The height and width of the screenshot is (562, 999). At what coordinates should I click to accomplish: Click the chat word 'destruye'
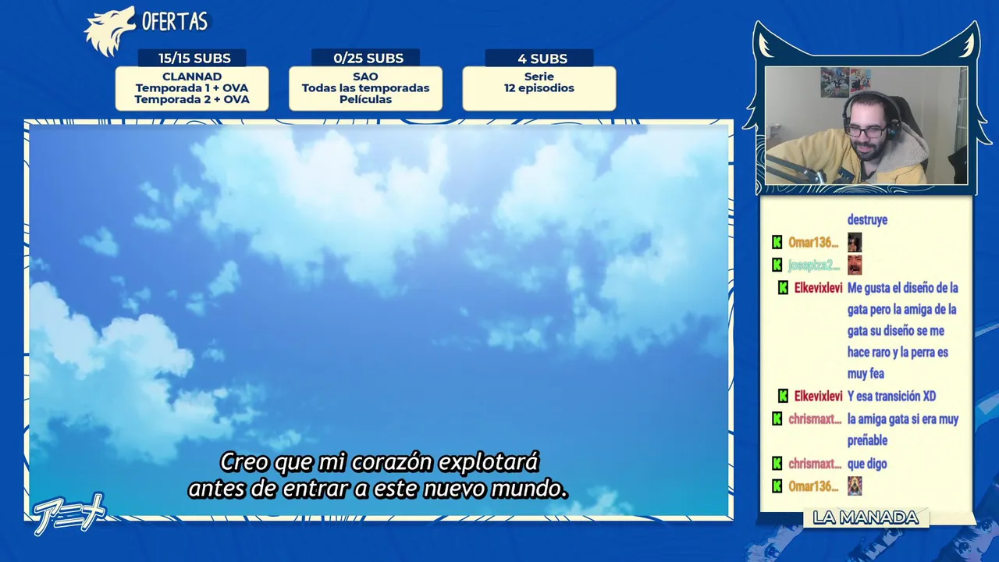(867, 220)
